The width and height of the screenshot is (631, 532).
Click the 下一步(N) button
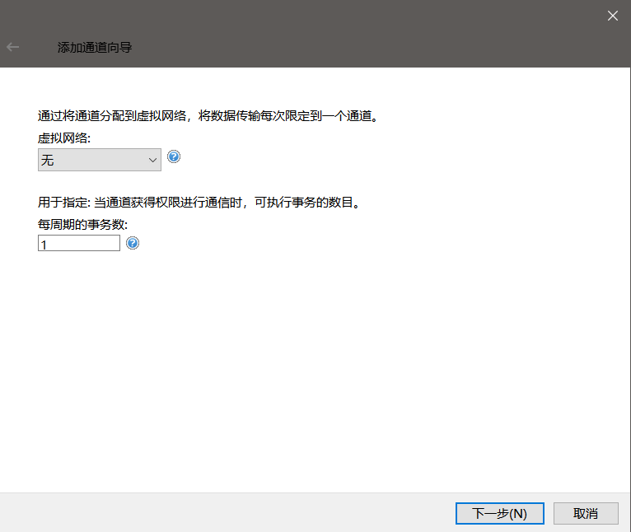[500, 514]
